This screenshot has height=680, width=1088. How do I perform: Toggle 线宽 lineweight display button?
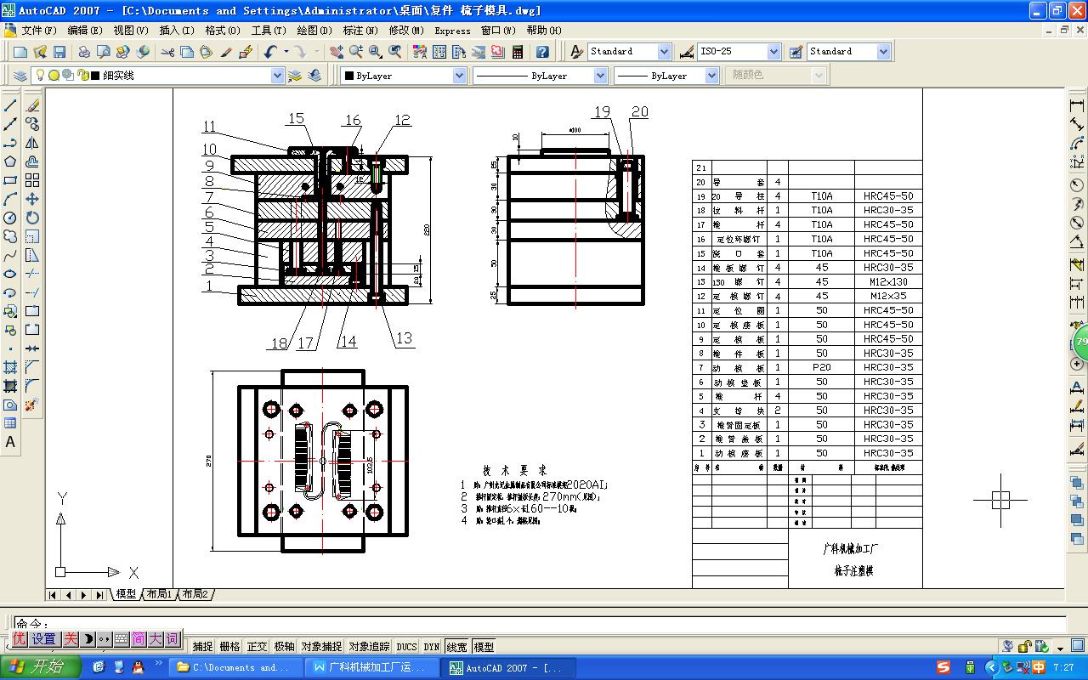(456, 647)
